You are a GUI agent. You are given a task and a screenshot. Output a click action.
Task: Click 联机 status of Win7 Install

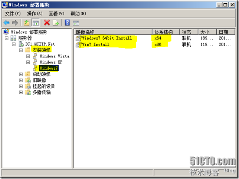186,44
